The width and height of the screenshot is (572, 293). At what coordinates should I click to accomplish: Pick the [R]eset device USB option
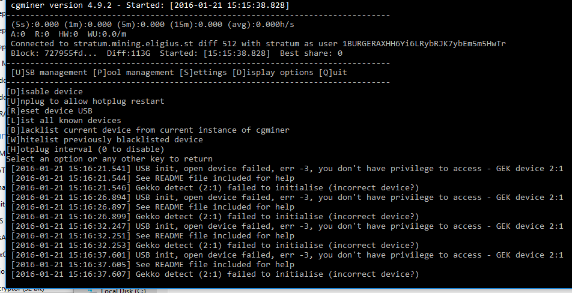click(x=49, y=111)
